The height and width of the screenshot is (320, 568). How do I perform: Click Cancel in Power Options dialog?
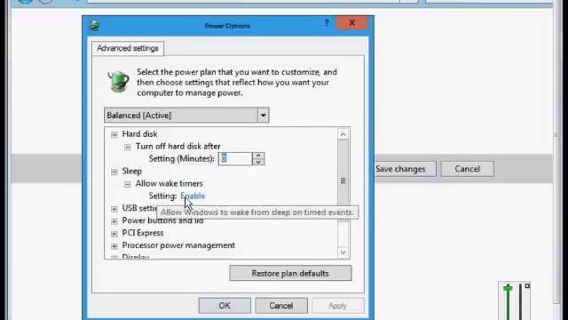pos(281,306)
